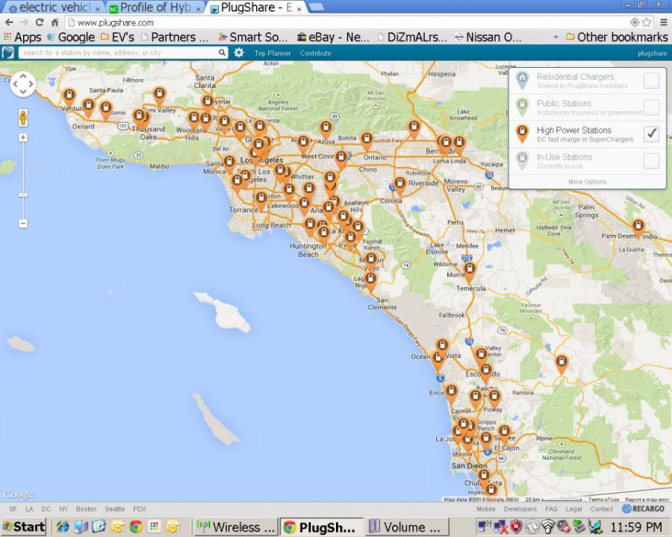Click the search magnifier icon

[x=222, y=53]
